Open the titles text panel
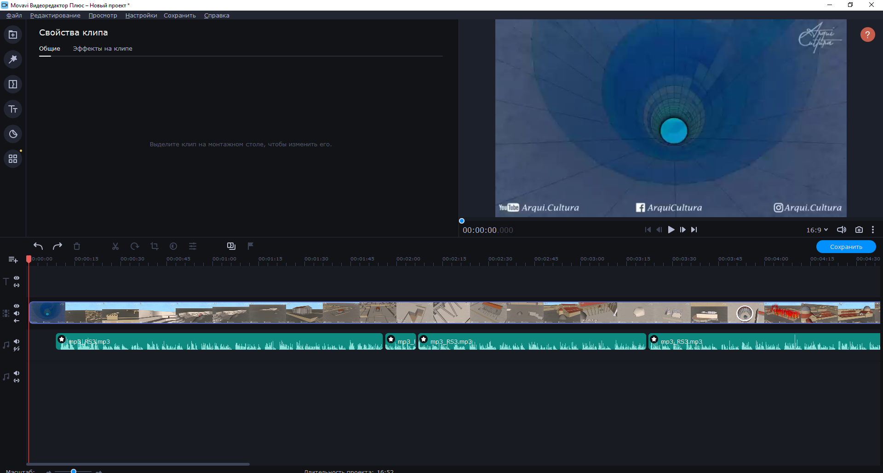 (13, 109)
